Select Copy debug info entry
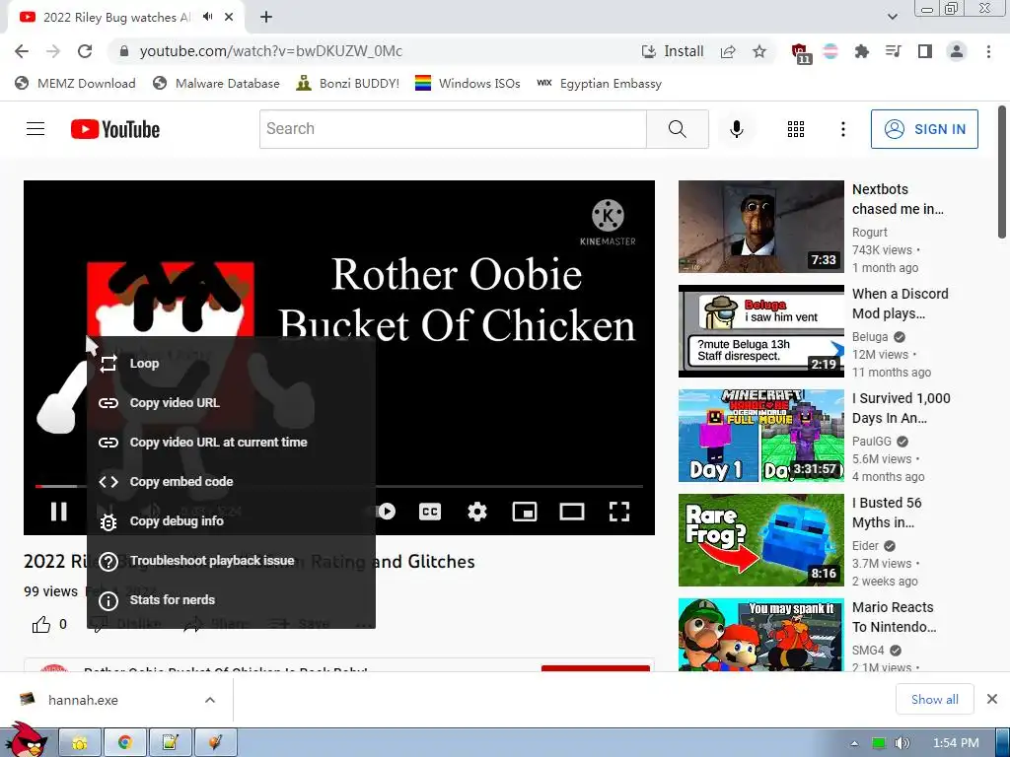1010x757 pixels. pos(231,521)
